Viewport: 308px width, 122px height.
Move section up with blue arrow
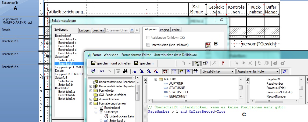point(132,30)
